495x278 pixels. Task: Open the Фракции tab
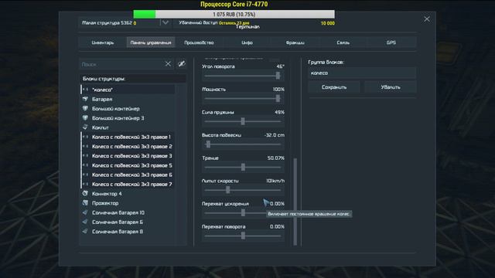click(295, 42)
